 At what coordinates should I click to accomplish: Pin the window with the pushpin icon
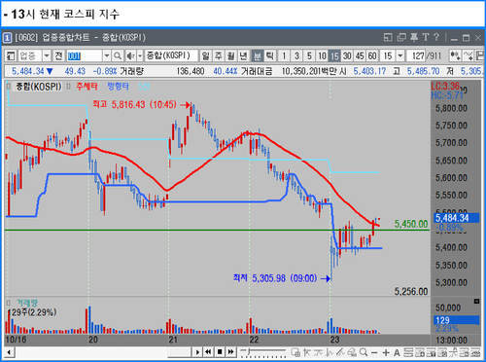click(x=414, y=37)
